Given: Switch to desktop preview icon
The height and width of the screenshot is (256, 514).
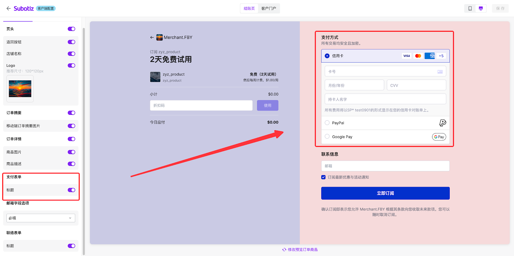Looking at the screenshot, I should (481, 8).
